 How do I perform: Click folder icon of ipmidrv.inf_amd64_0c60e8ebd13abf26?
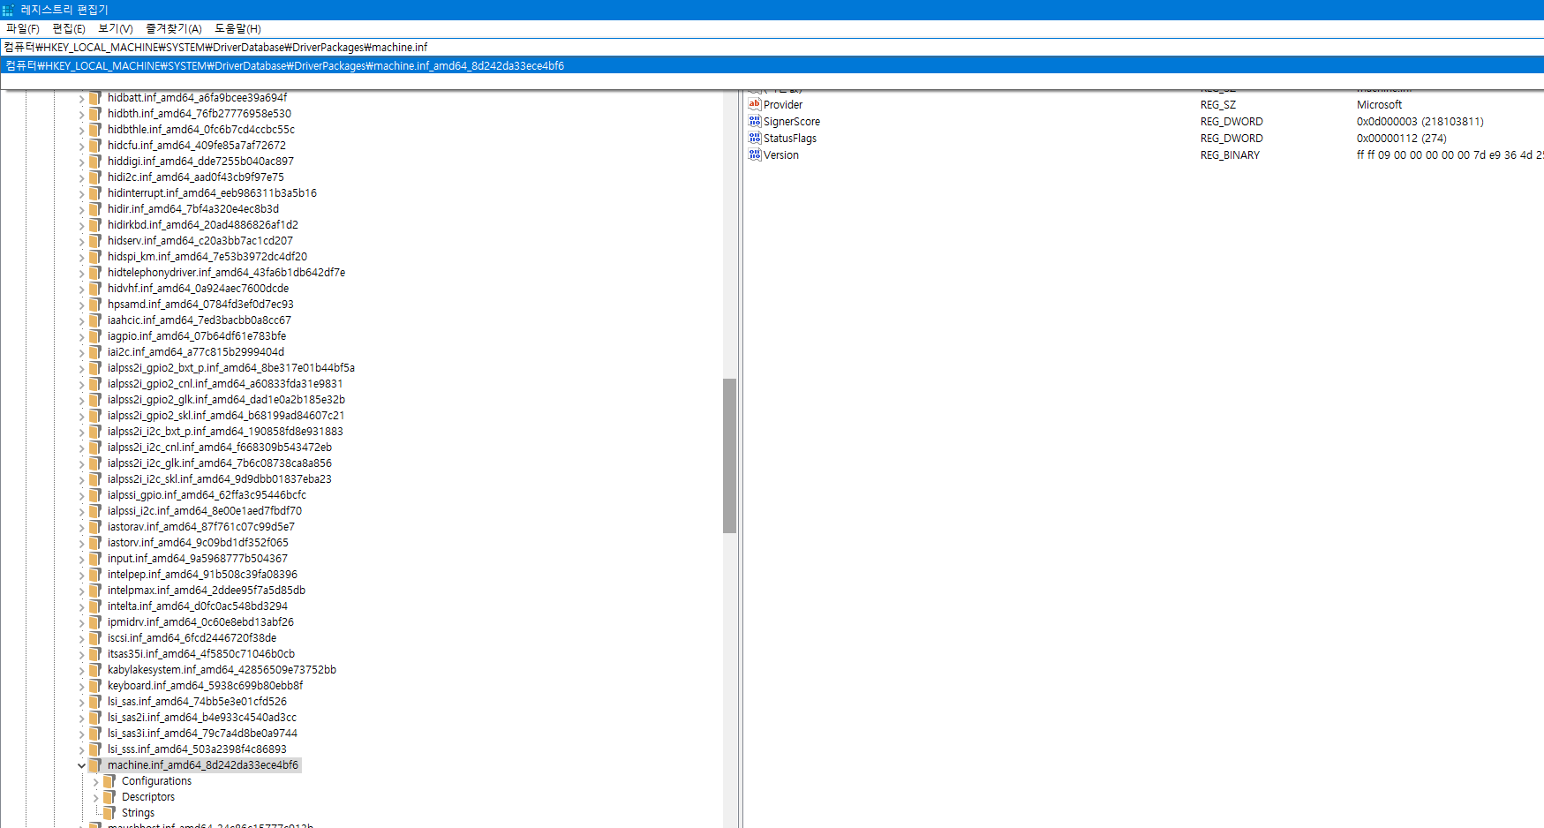pos(95,622)
